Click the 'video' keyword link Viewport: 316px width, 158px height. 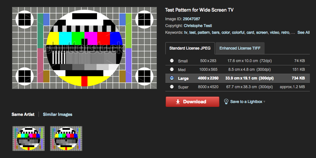coord(274,32)
